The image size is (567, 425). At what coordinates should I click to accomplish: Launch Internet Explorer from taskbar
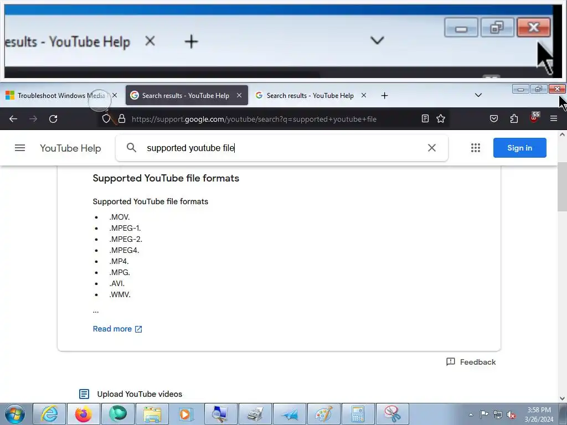[49, 414]
